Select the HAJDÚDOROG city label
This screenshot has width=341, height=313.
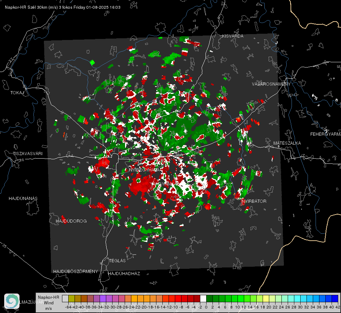pyautogui.click(x=71, y=221)
